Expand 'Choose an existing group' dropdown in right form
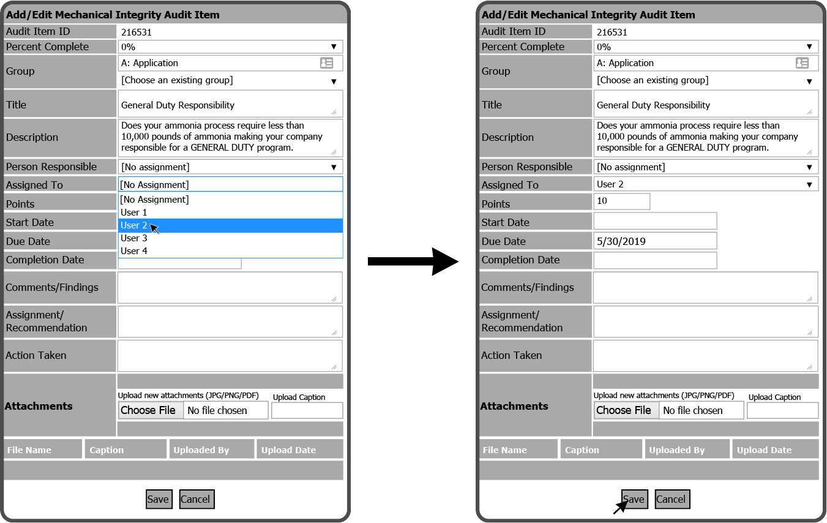This screenshot has height=523, width=827. 705,81
